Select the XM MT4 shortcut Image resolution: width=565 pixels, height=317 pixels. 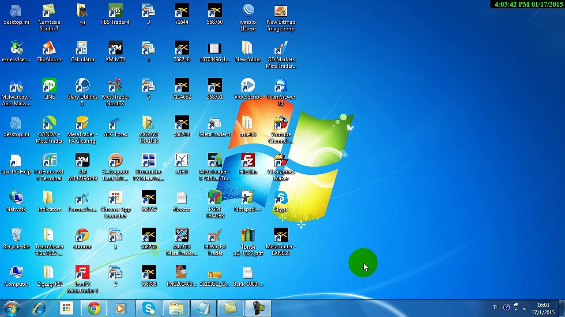coord(115,52)
